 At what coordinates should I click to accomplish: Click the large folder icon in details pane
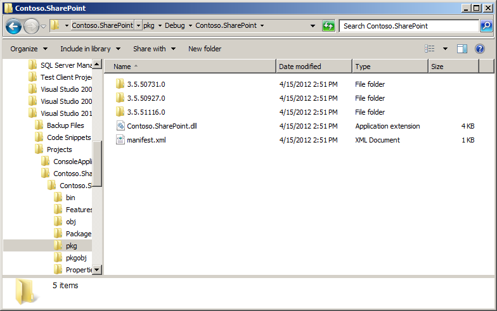click(25, 291)
